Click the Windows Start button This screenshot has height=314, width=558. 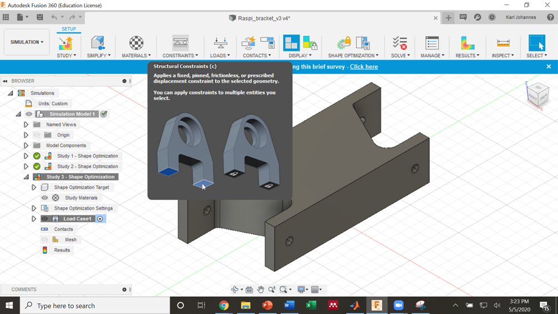pyautogui.click(x=9, y=306)
